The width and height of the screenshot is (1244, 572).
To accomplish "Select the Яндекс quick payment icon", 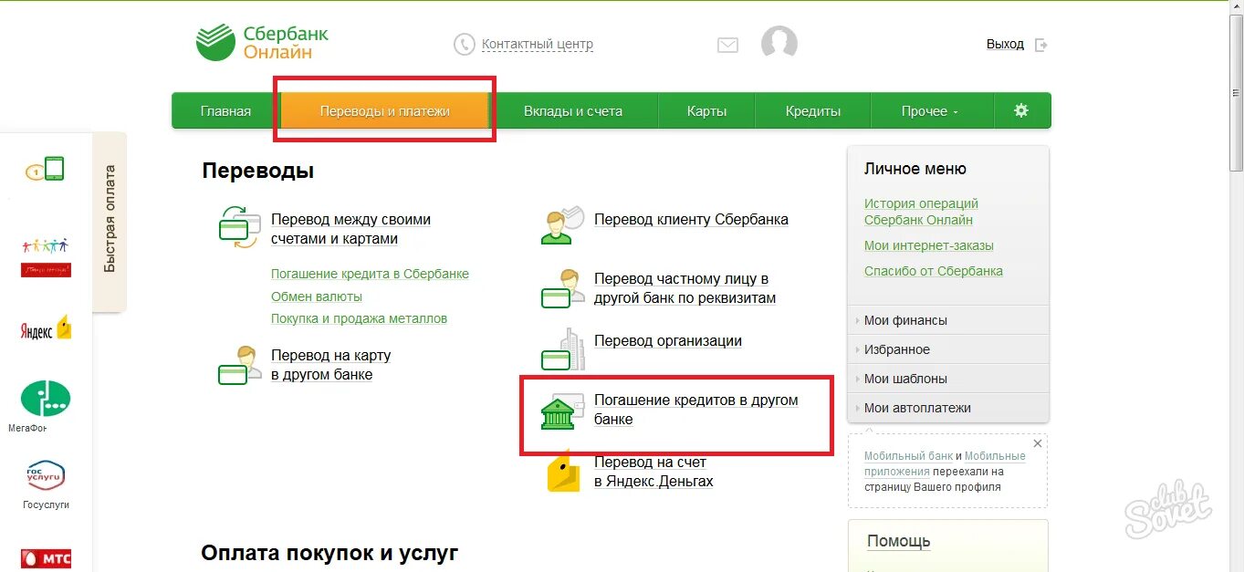I will click(x=46, y=328).
